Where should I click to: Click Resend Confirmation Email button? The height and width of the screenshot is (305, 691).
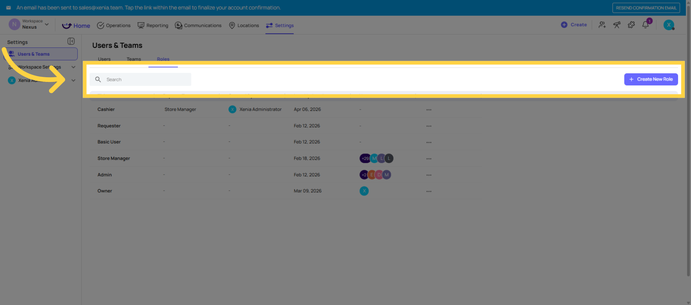tap(646, 8)
